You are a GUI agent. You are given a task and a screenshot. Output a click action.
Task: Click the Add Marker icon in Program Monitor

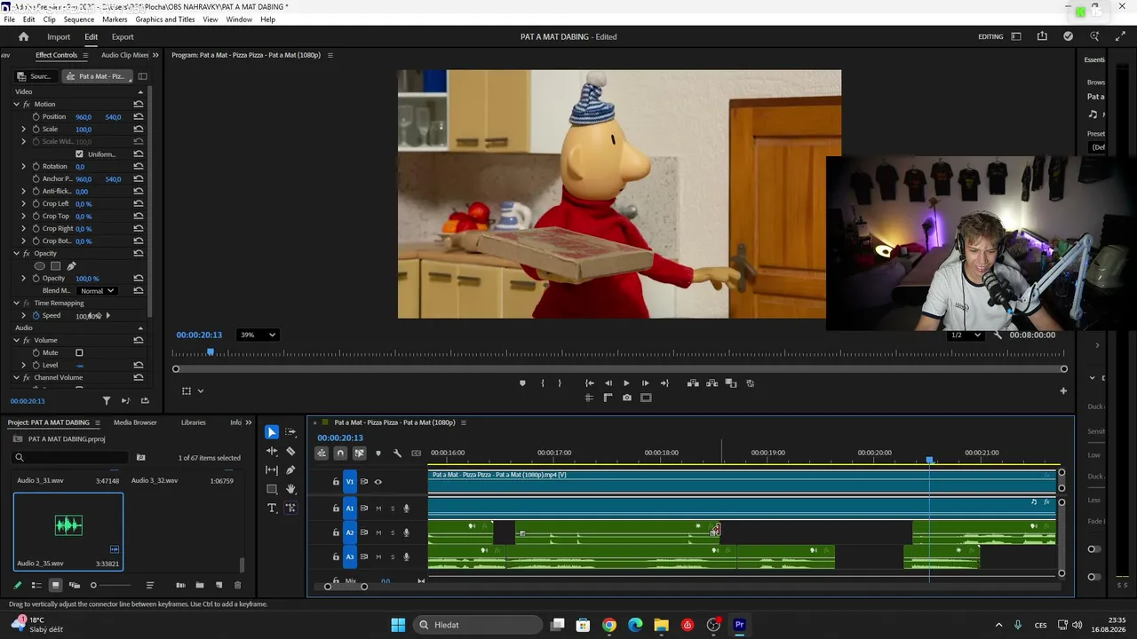(x=522, y=383)
